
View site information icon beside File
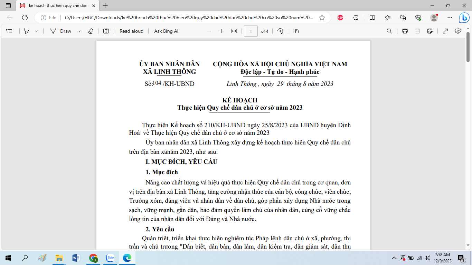pyautogui.click(x=43, y=18)
